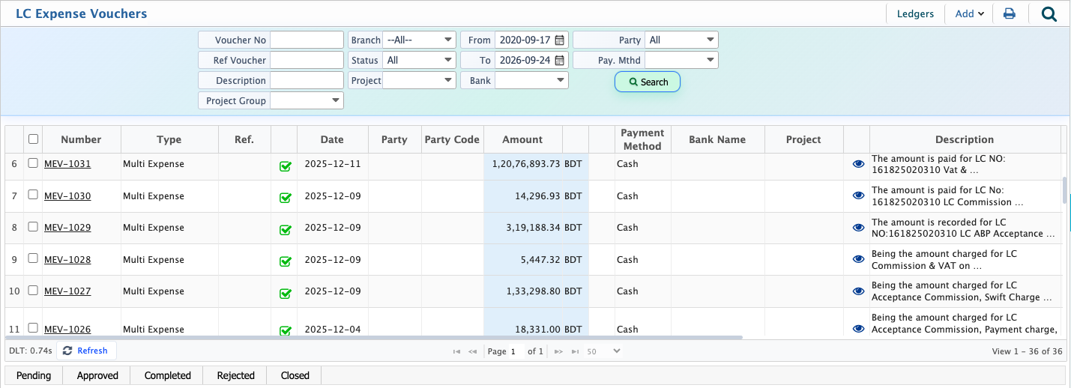Open the Branch dropdown
1071x388 pixels.
(419, 40)
